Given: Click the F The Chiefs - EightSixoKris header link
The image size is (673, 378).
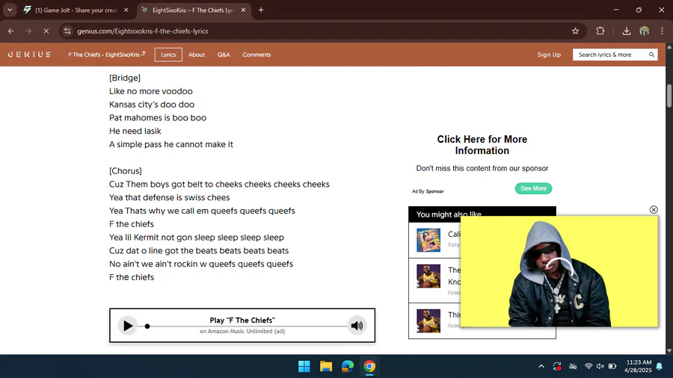Looking at the screenshot, I should (107, 55).
